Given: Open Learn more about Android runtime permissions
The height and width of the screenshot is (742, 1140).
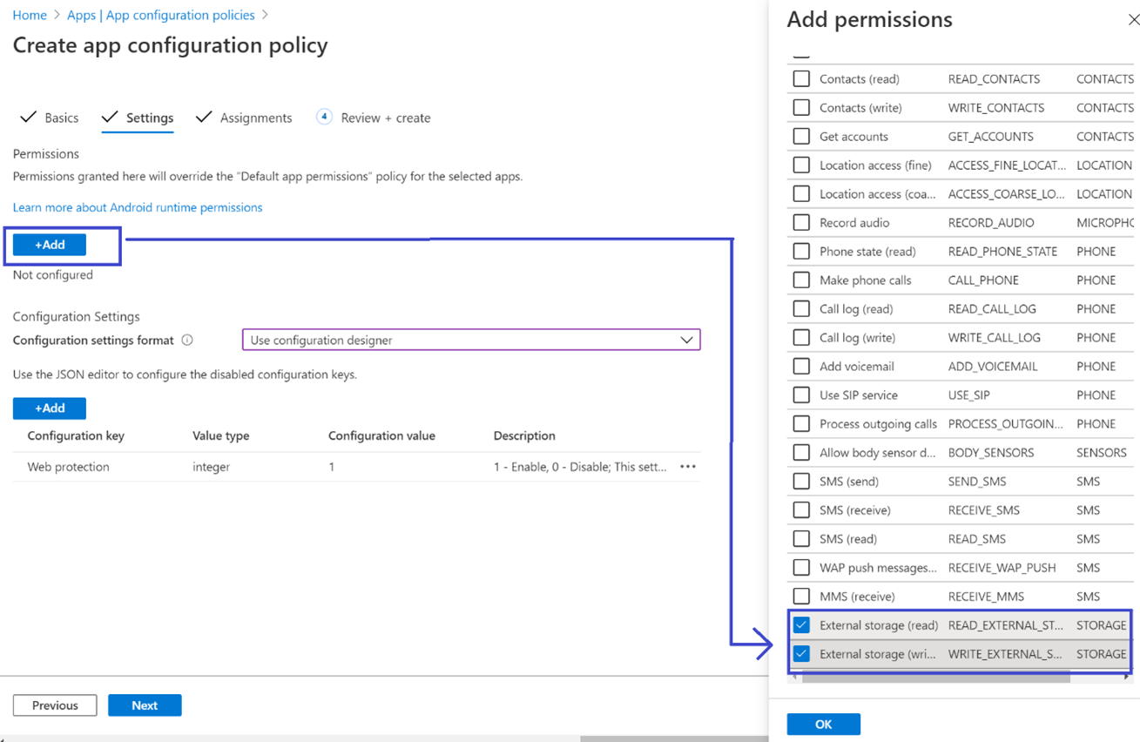Looking at the screenshot, I should pos(138,207).
